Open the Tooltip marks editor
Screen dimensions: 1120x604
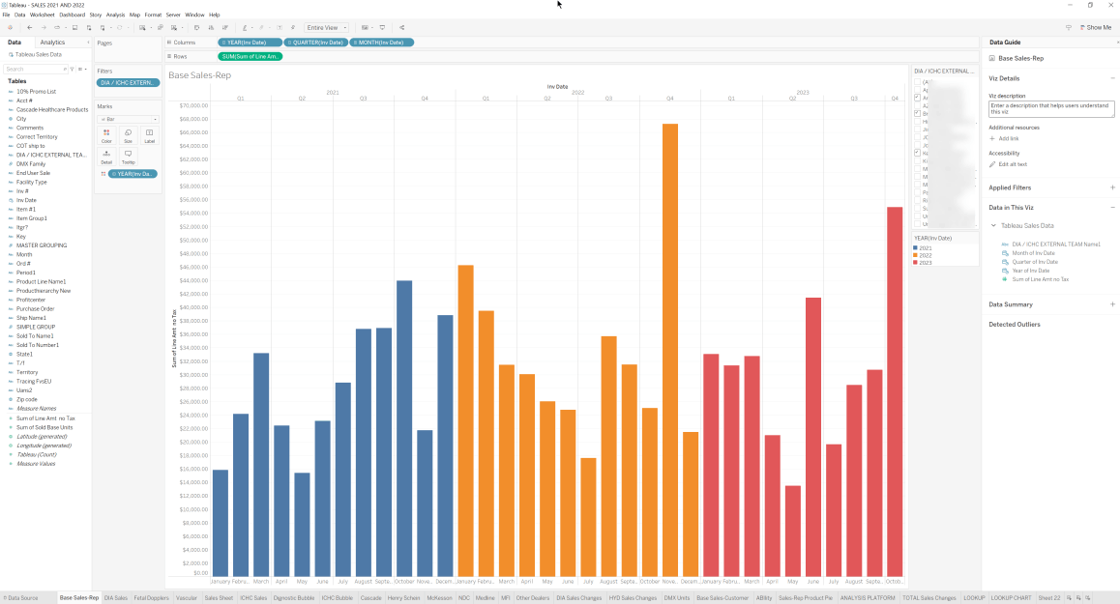point(128,156)
